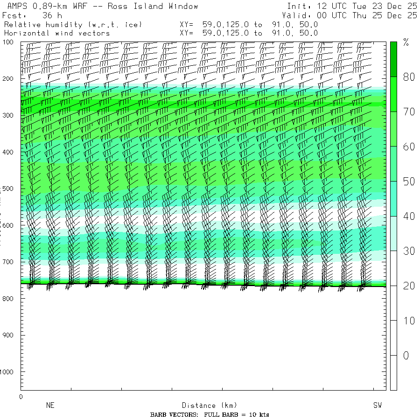Image resolution: width=420 pixels, height=420 pixels.
Task: Click the colorbar segment between 70 and 80
Action: coord(393,94)
